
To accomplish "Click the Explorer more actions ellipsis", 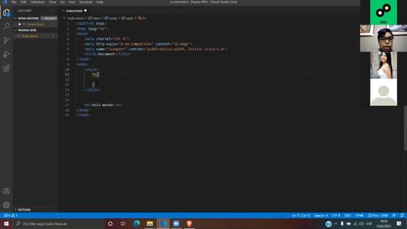I will [x=51, y=11].
